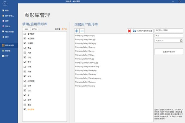This screenshot has height=123, width=185.
Task: Go back using the circled arrow
Action: (x=5, y=4)
